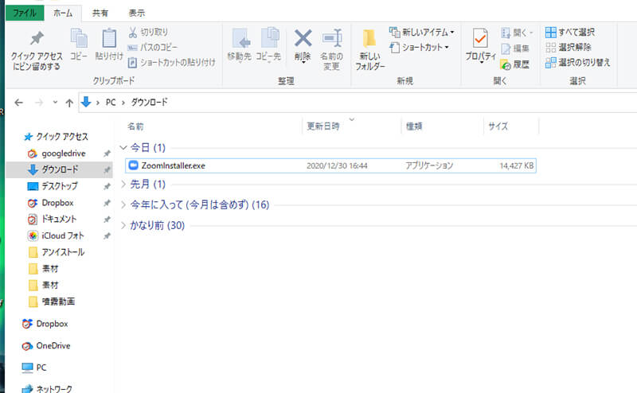Sort by 更新日時 column header
Image resolution: width=637 pixels, height=393 pixels.
[x=322, y=126]
